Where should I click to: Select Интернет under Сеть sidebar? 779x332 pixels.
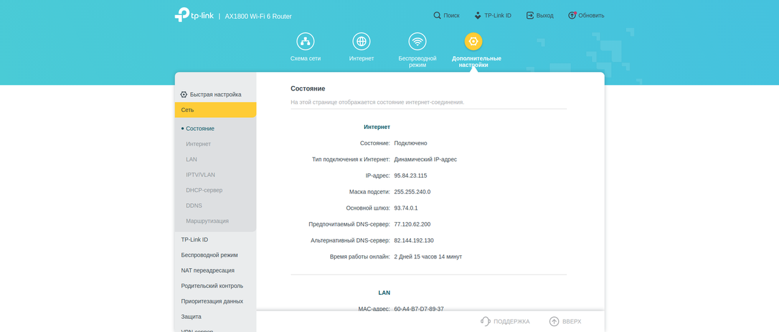pos(198,144)
